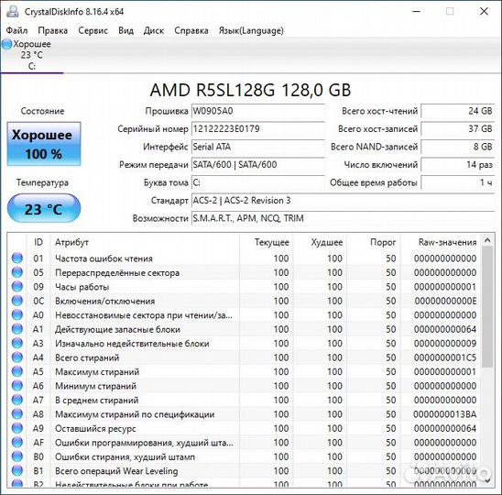Click the status orb for attribute A5
502x495 pixels.
click(x=17, y=371)
